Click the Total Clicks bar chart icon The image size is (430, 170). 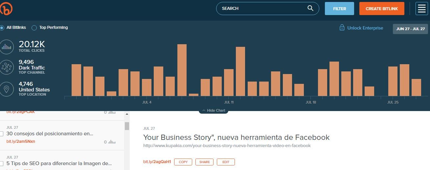pos(7,47)
